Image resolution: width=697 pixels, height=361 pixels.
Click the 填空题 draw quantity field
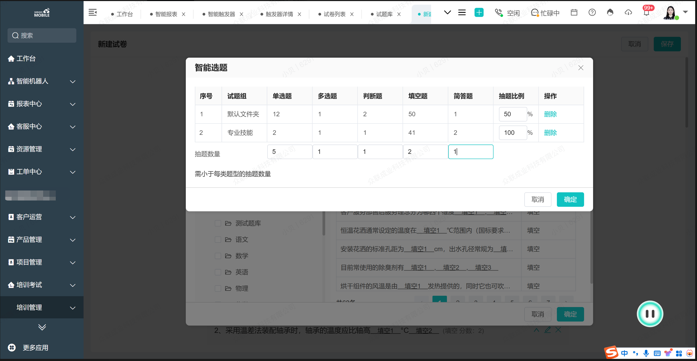[425, 152]
